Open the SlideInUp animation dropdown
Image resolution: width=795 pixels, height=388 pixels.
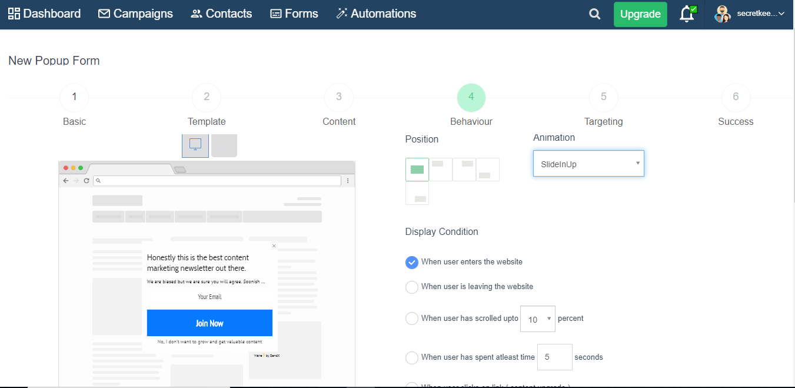tap(588, 164)
